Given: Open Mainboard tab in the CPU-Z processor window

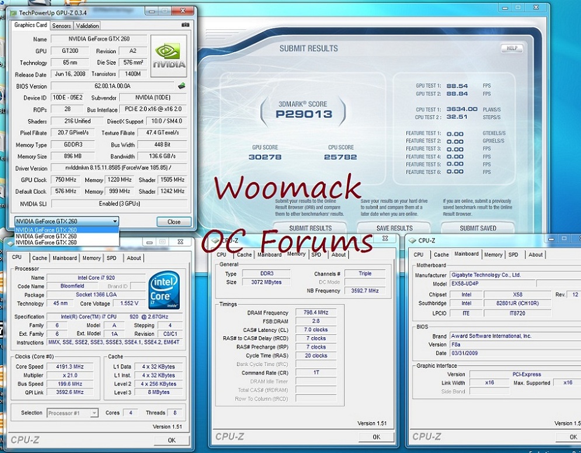Looking at the screenshot, I should pos(65,258).
